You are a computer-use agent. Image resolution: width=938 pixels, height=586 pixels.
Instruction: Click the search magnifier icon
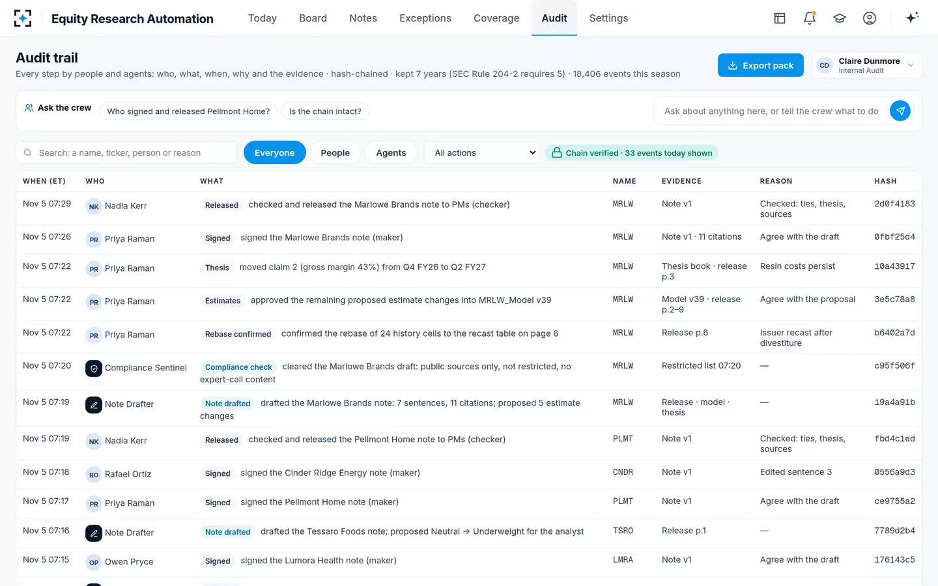coord(27,153)
